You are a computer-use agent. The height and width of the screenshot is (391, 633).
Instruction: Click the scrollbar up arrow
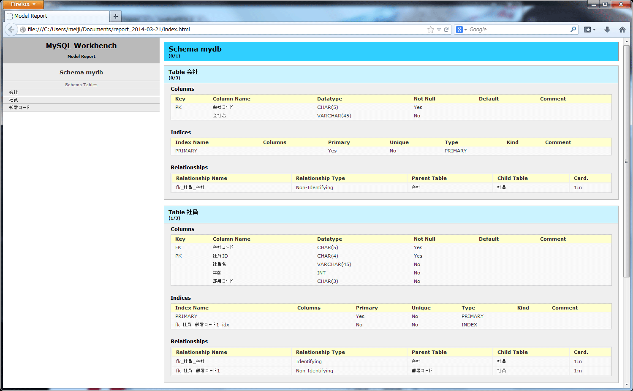[626, 41]
